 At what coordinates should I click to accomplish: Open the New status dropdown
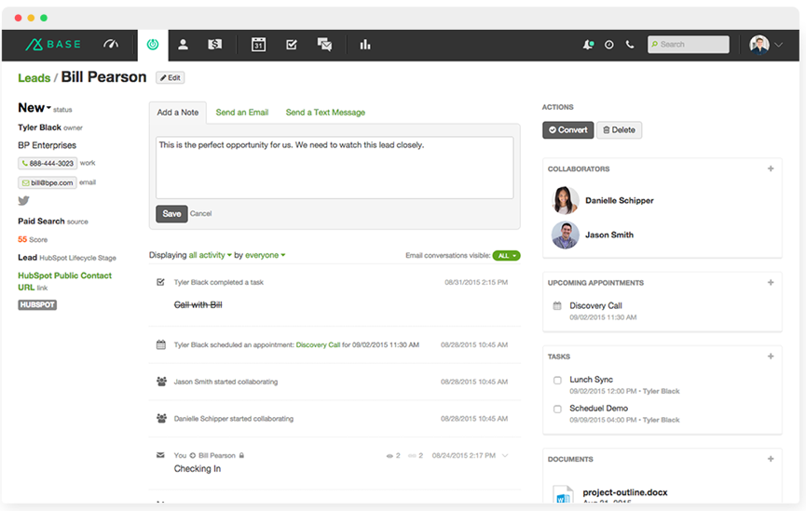click(34, 108)
